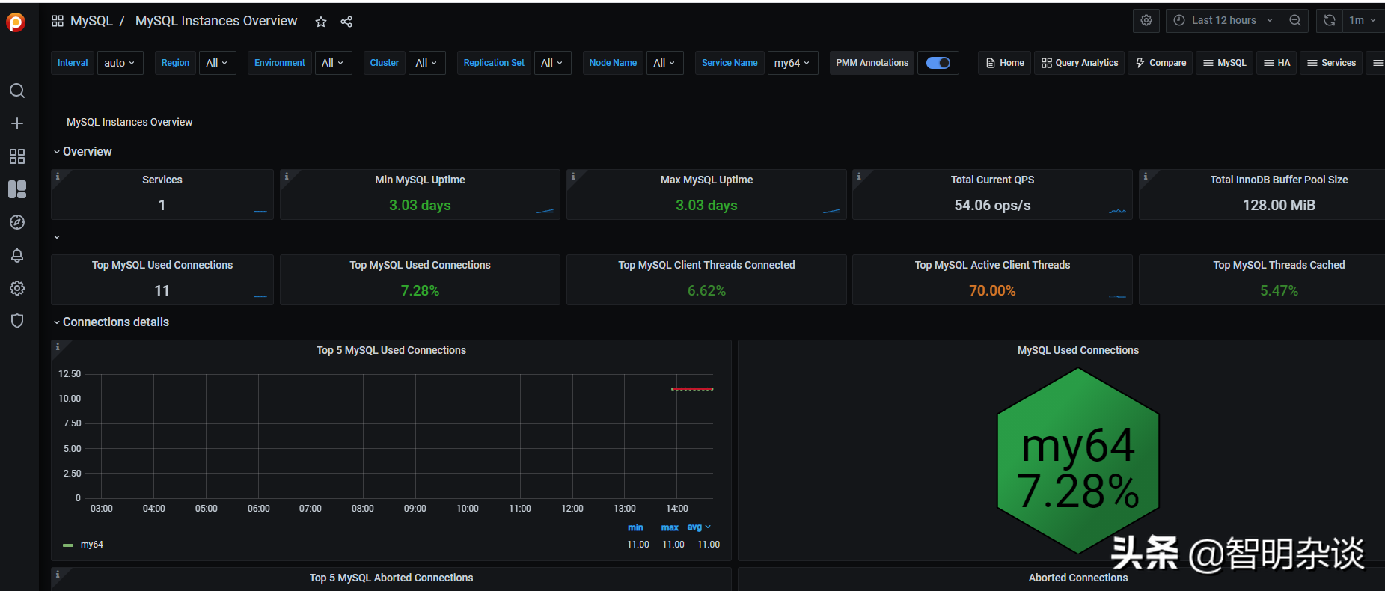
Task: Click MySQL Instances Overview breadcrumb title
Action: click(x=216, y=21)
